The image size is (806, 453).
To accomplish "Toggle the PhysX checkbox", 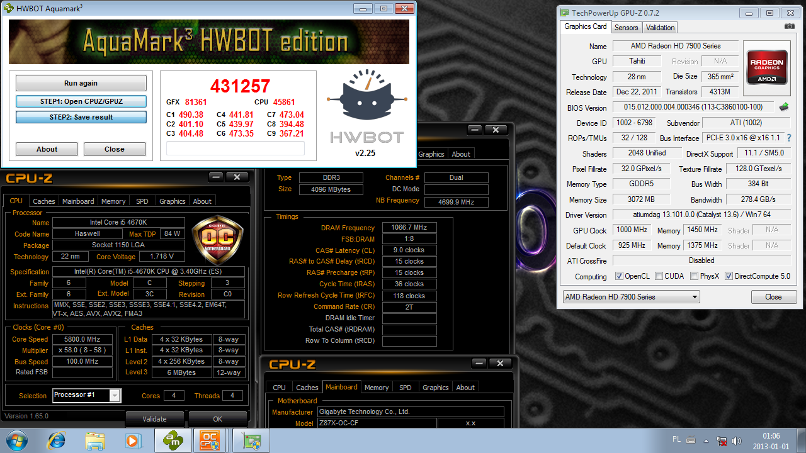I will [x=694, y=276].
